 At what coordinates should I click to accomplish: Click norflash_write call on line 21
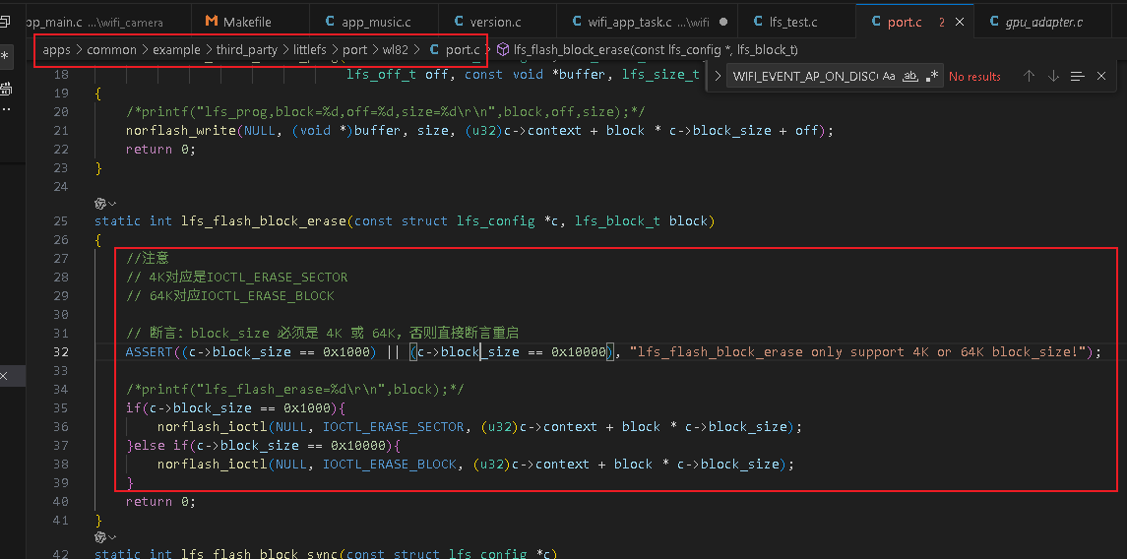(181, 130)
